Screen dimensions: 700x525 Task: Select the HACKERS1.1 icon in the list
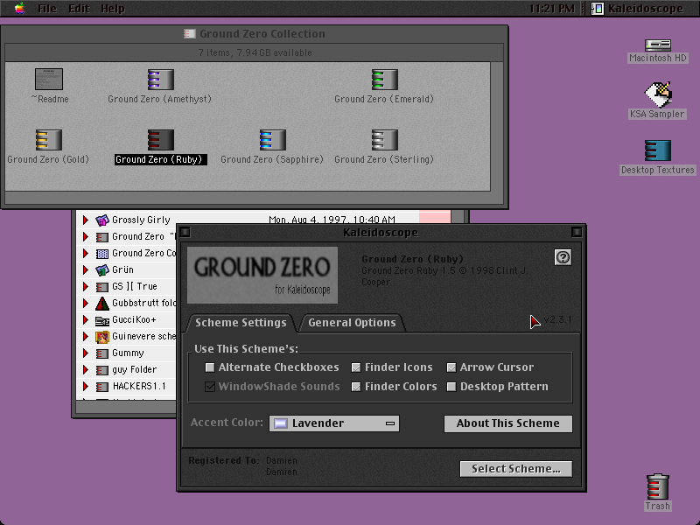(x=102, y=387)
